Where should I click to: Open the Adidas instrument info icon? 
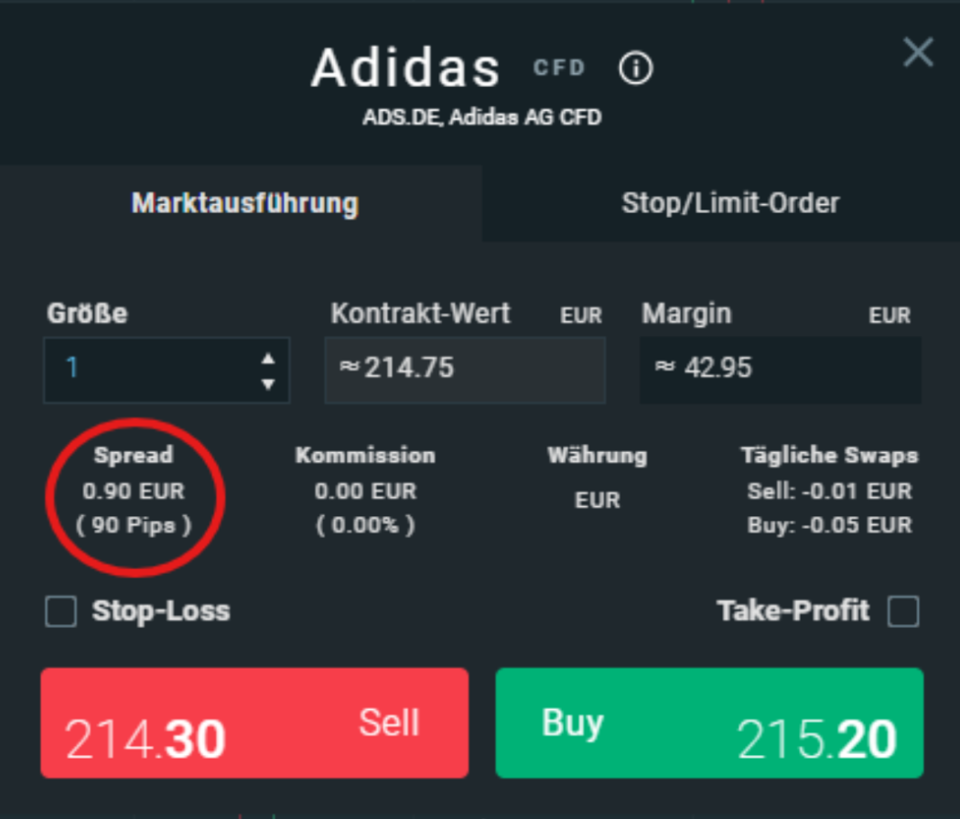[636, 68]
